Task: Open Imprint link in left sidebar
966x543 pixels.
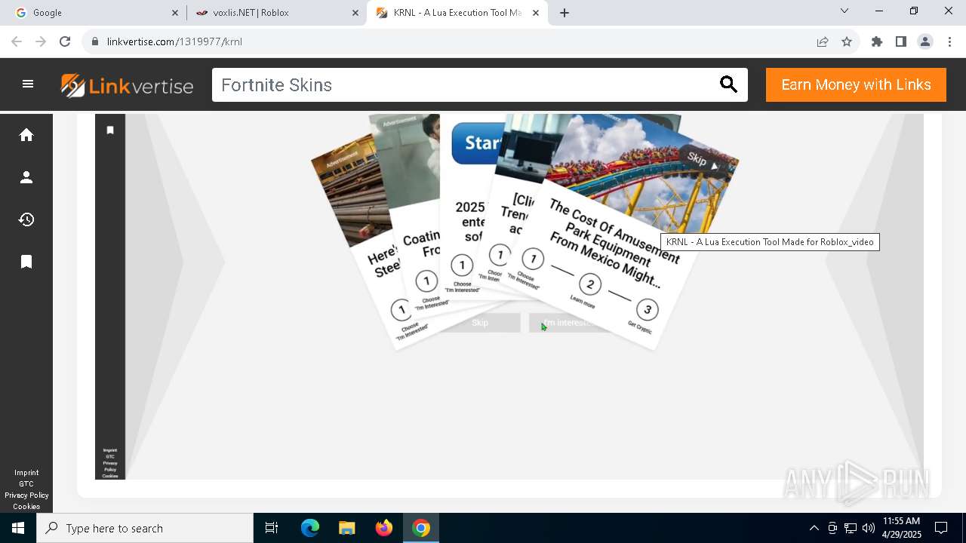Action: pos(26,473)
